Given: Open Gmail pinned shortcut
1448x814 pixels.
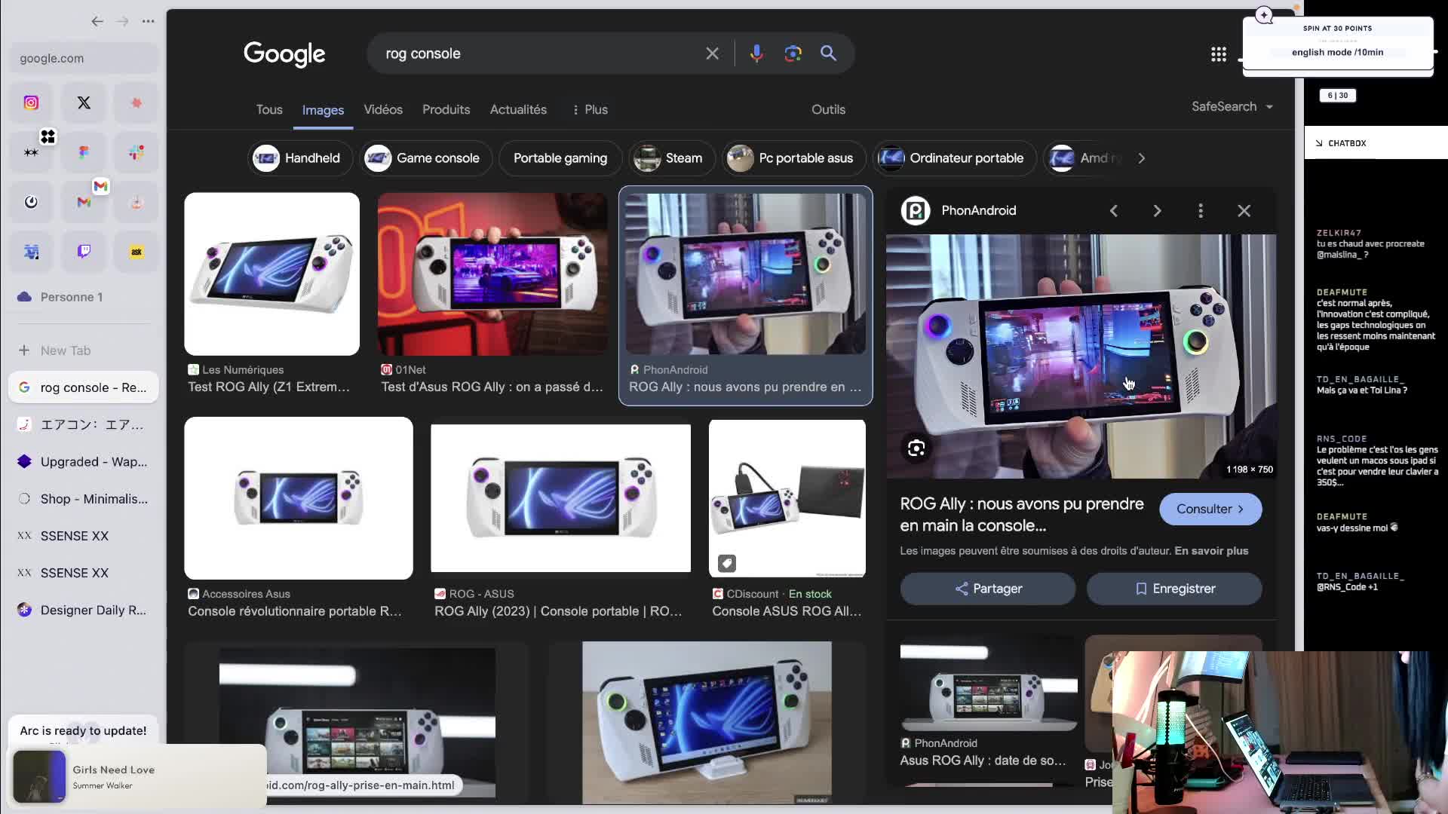Looking at the screenshot, I should tap(84, 202).
